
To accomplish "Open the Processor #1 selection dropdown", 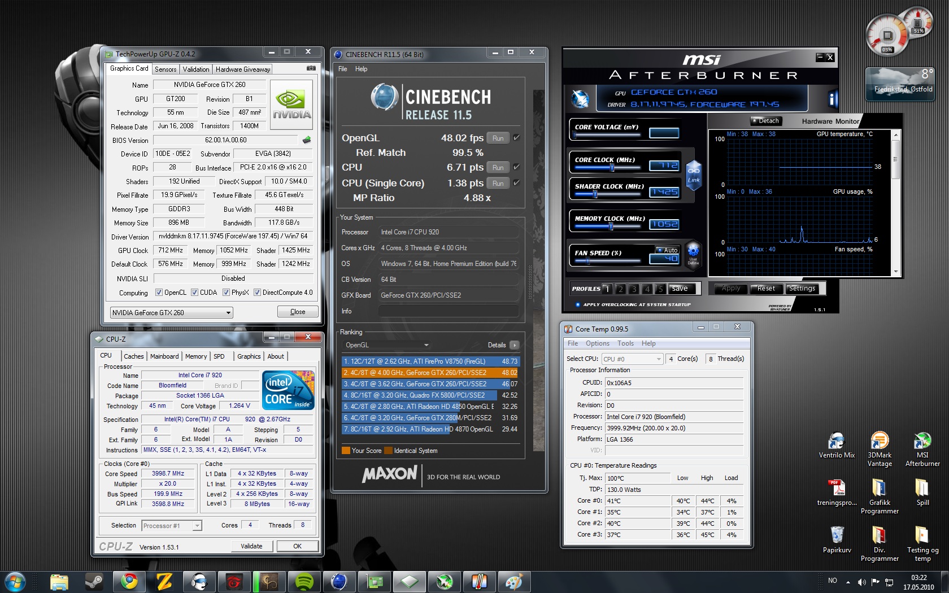I will tap(171, 526).
